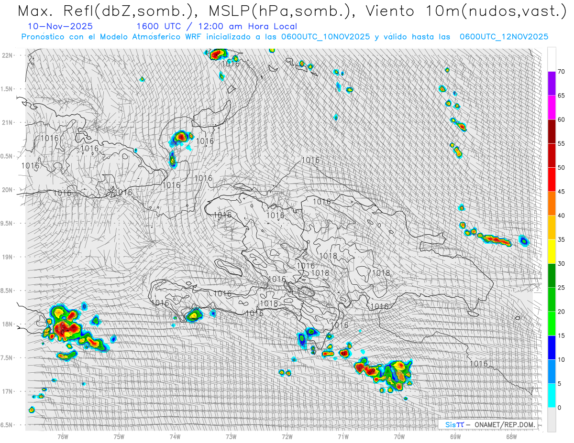Click the date text 10-Nov-2025
Viewport: 574px width, 443px height.
tap(60, 26)
